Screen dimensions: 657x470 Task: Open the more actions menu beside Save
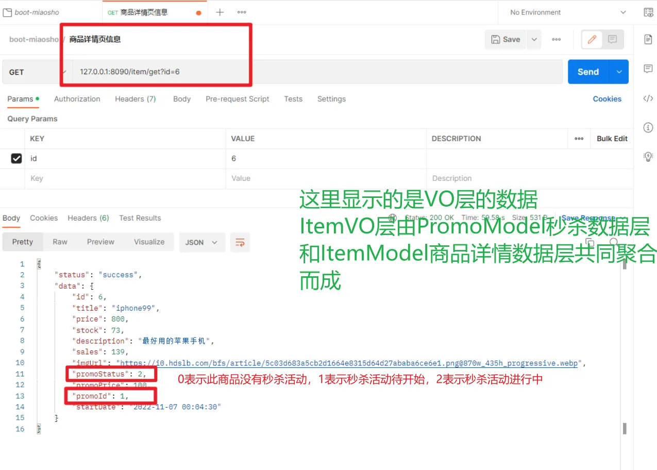(x=556, y=39)
